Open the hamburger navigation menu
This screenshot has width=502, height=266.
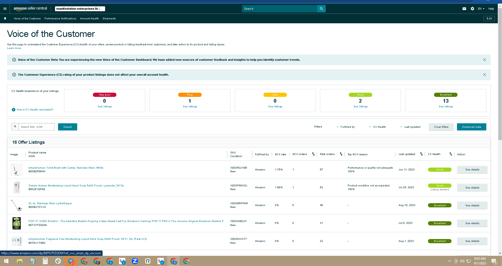tap(5, 9)
